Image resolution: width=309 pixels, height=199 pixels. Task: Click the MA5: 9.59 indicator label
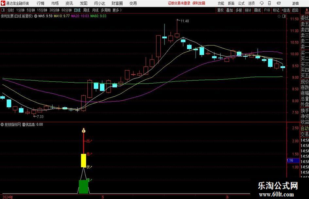45,16
